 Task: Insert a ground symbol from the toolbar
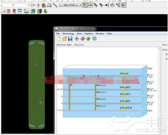pos(38,5)
